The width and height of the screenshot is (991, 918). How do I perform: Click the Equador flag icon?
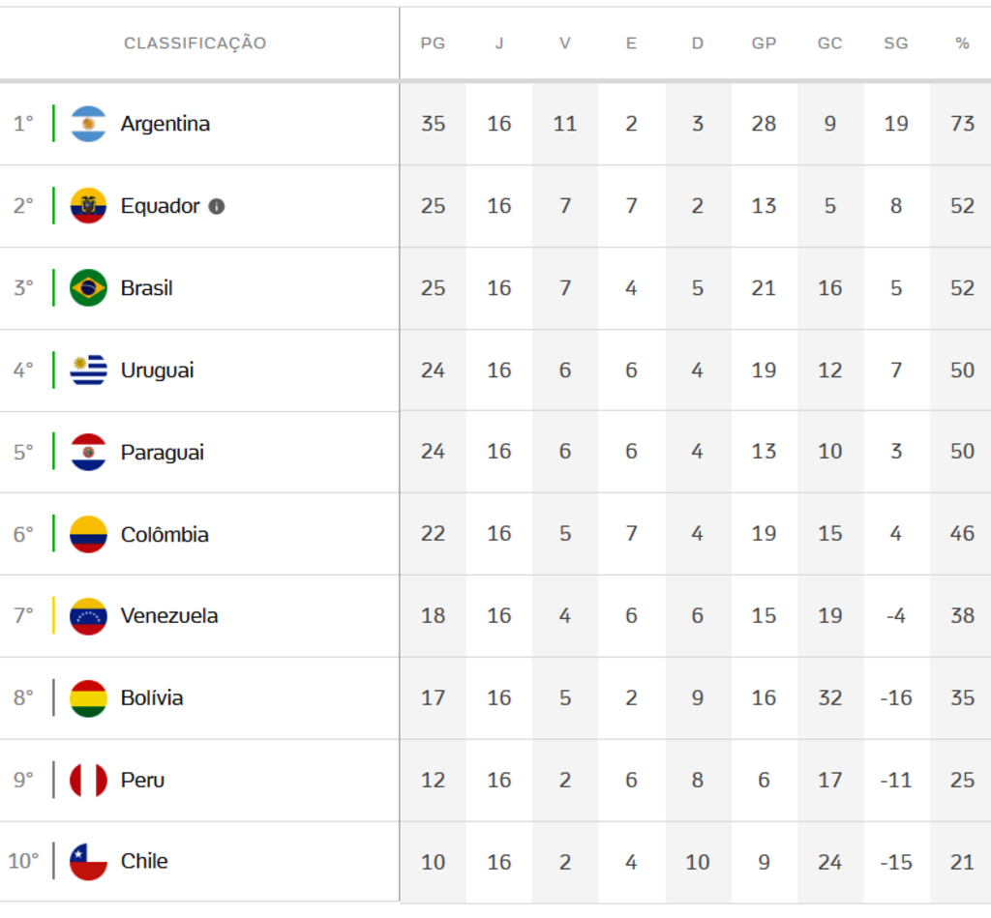(x=88, y=206)
